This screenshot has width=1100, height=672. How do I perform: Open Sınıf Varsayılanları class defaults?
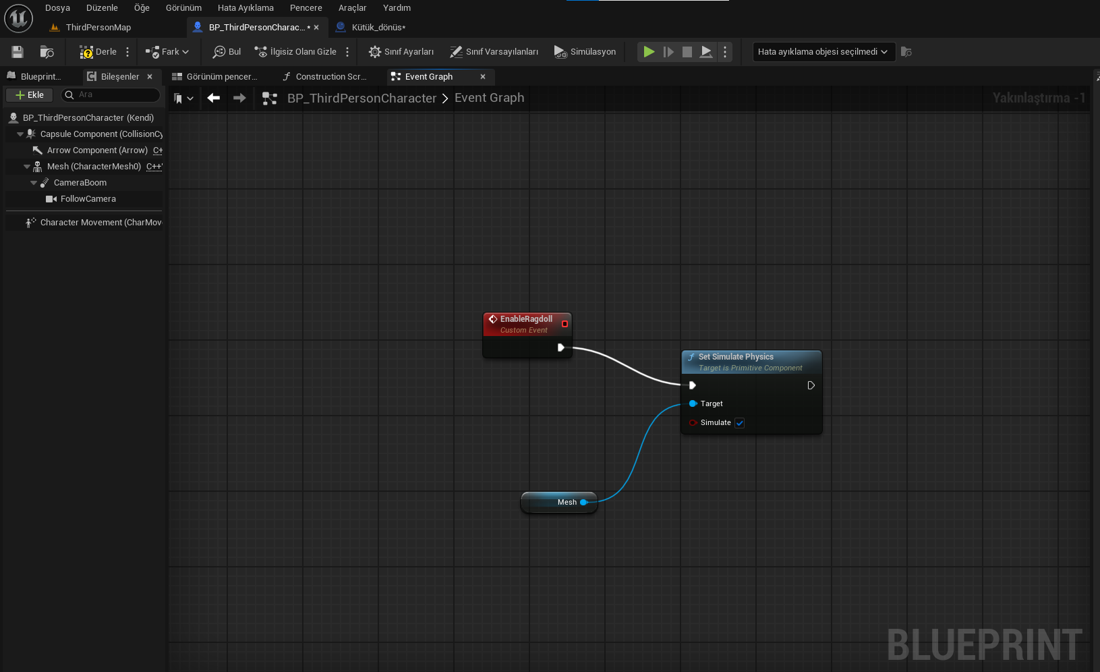coord(494,52)
